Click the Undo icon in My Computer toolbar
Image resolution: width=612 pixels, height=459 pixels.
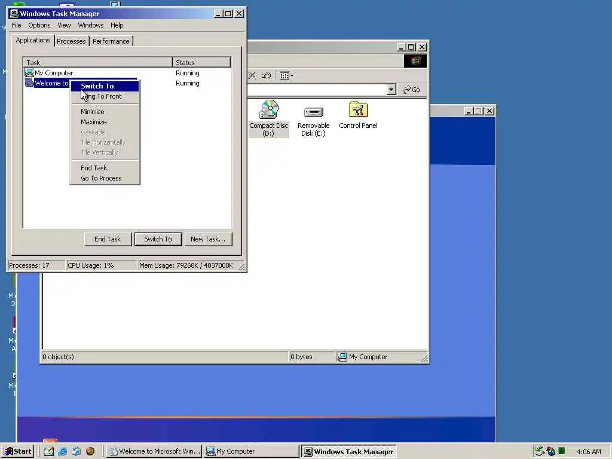click(266, 75)
